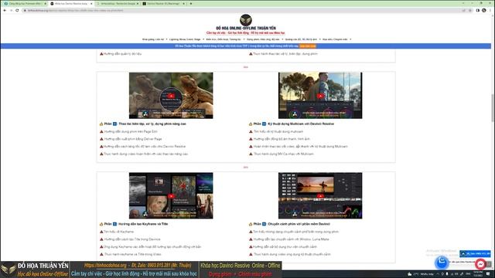Click heading 'Hướng dẫn tạo Keyframe và Title'
495x278 pixels.
[x=143, y=224]
